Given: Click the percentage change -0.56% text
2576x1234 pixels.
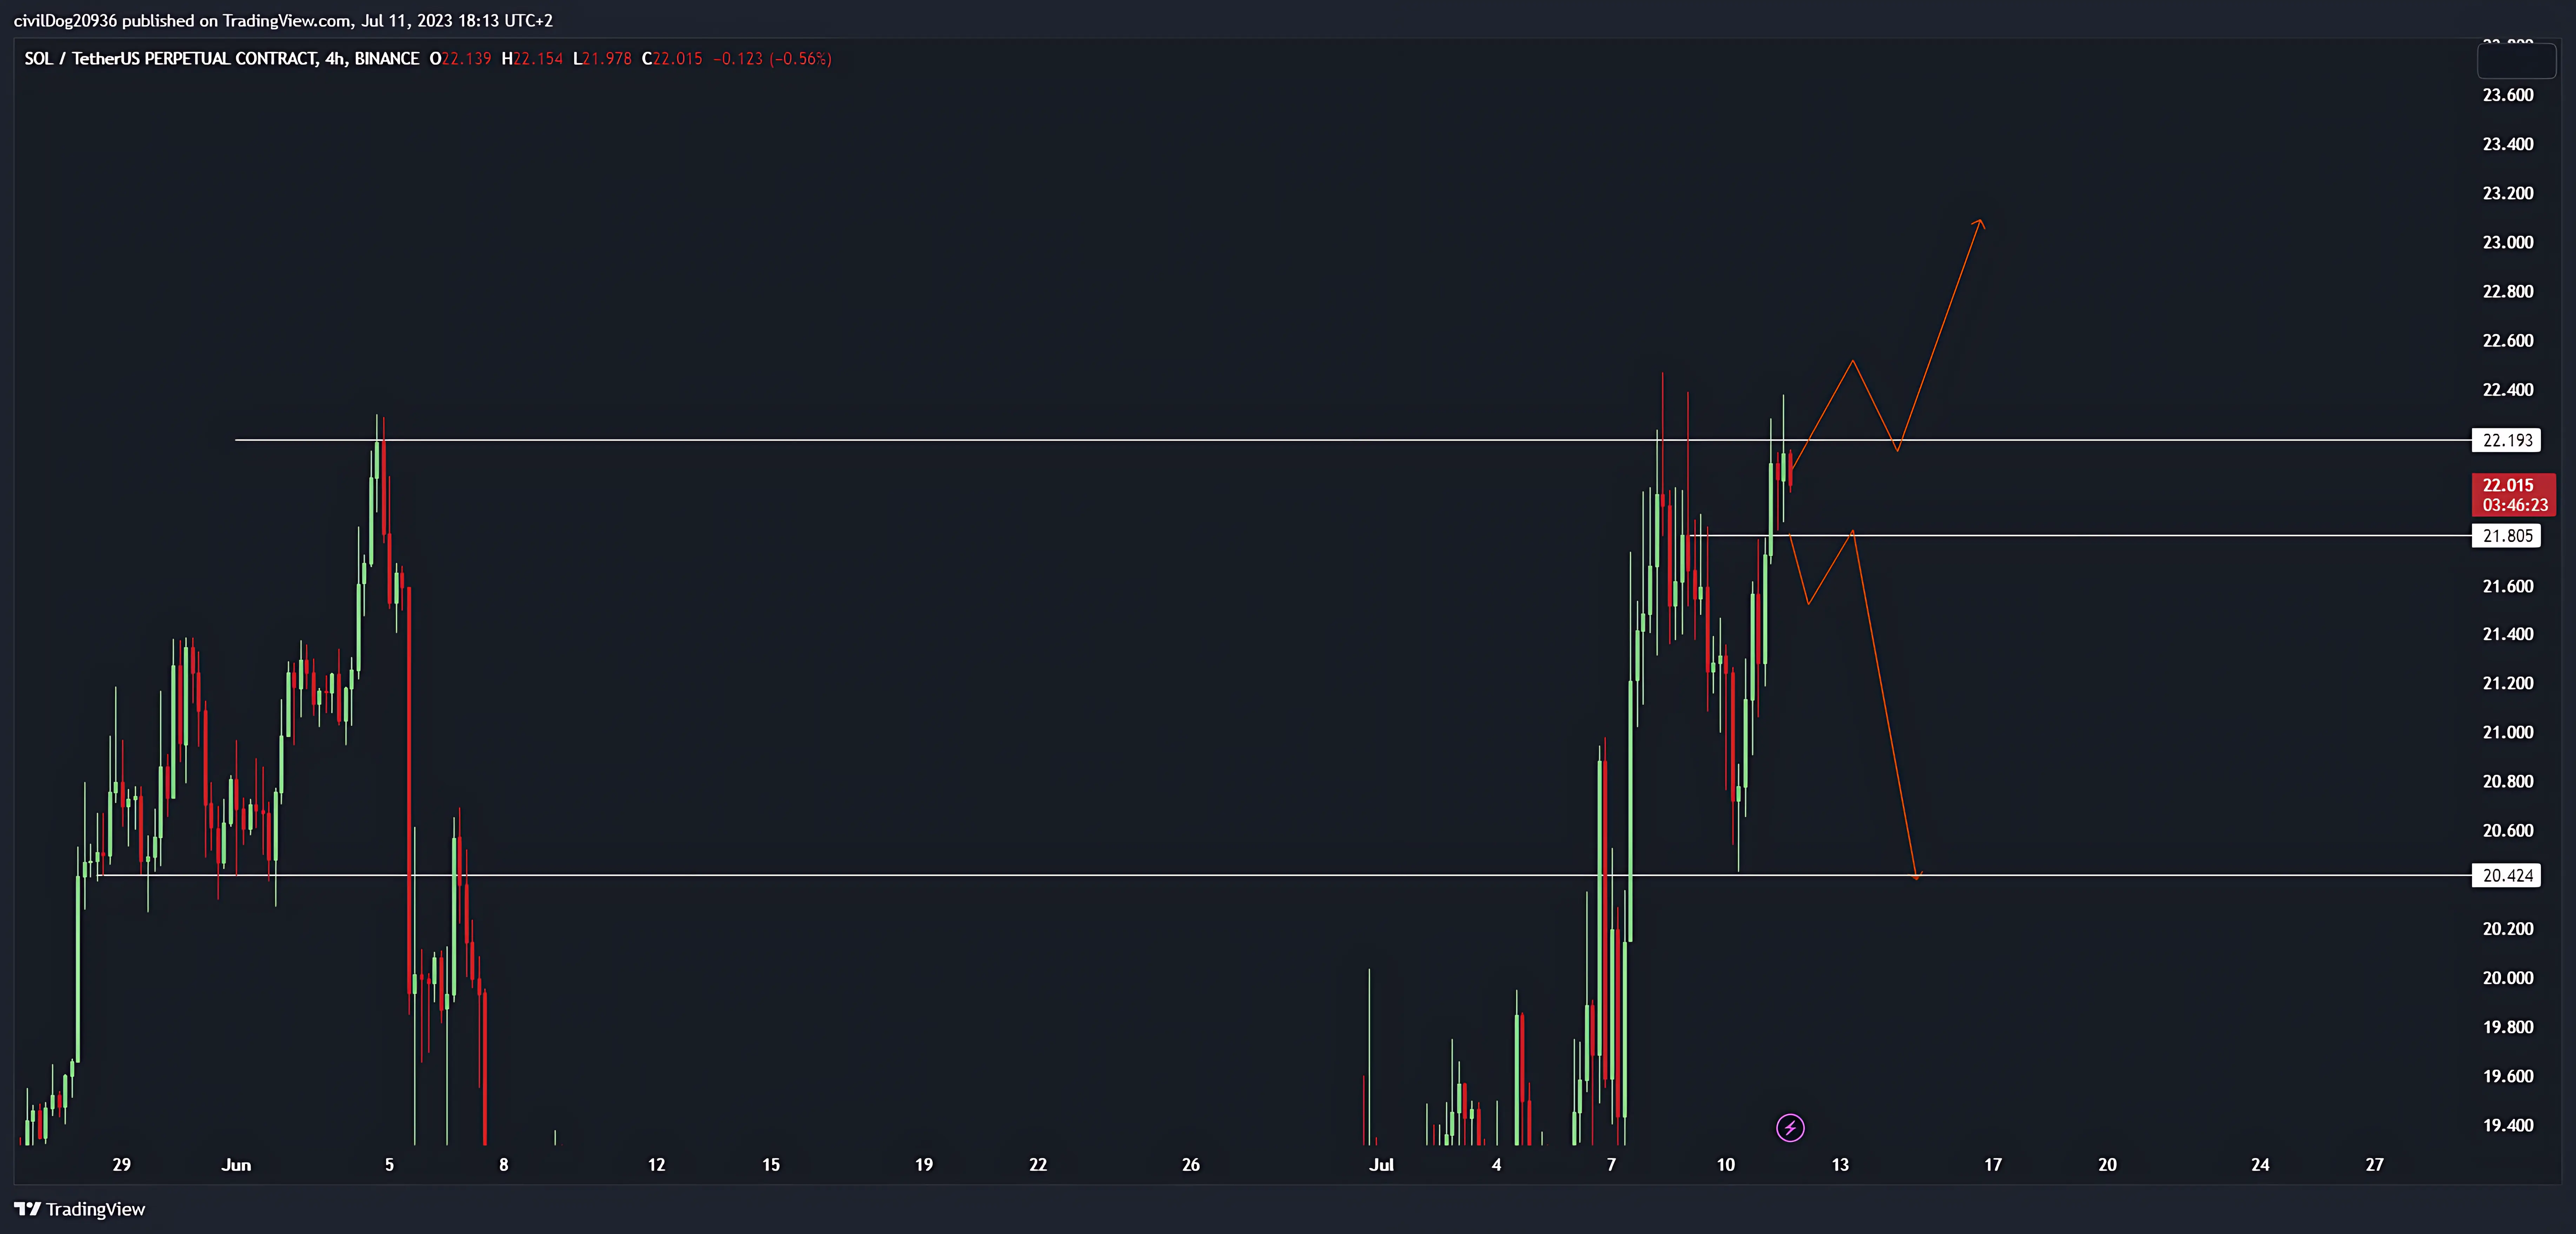Looking at the screenshot, I should 800,59.
